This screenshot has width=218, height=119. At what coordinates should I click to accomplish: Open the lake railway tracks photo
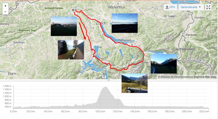tap(125, 23)
